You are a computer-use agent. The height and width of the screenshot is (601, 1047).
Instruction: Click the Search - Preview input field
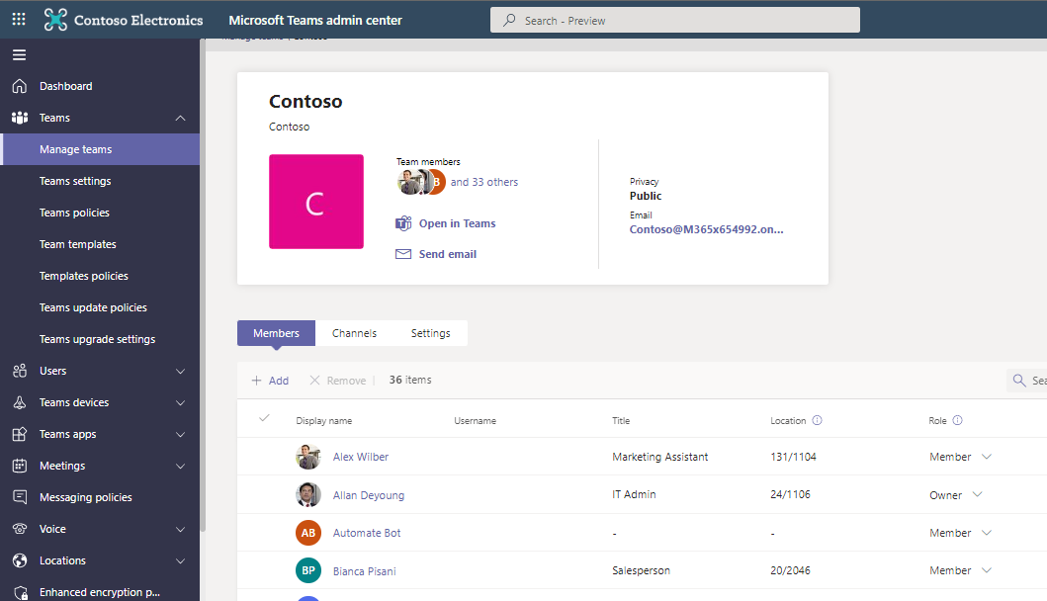(675, 20)
